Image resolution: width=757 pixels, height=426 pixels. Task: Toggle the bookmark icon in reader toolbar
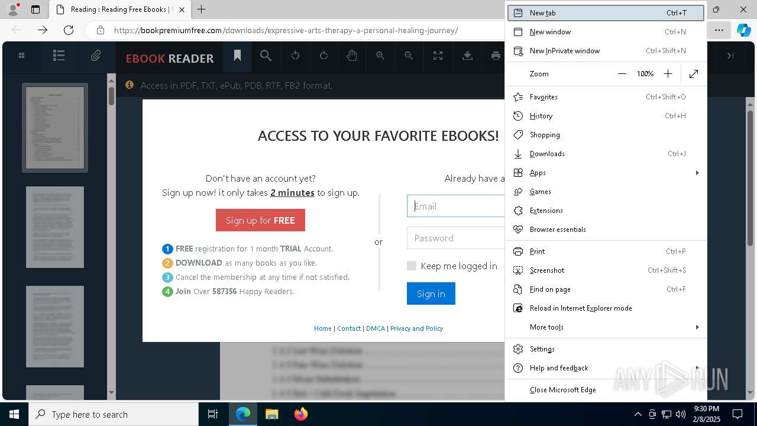[237, 56]
